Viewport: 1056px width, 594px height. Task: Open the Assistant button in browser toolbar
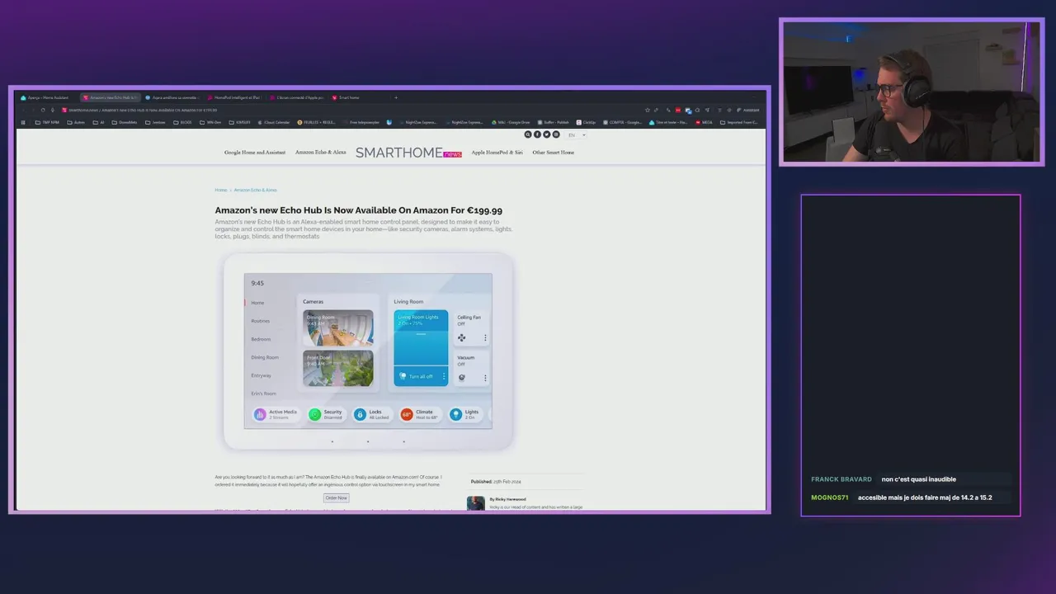[748, 110]
